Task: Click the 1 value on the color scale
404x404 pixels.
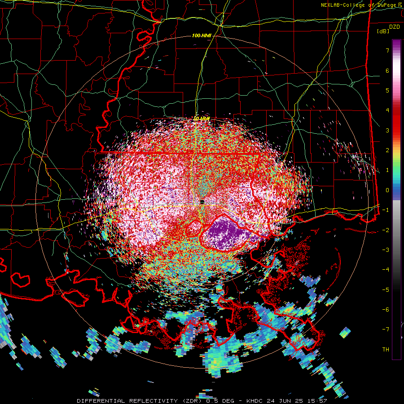Action: (387, 170)
